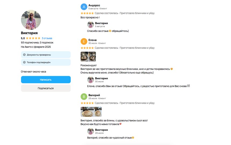Click the reviewer name Елена

[x=92, y=40]
